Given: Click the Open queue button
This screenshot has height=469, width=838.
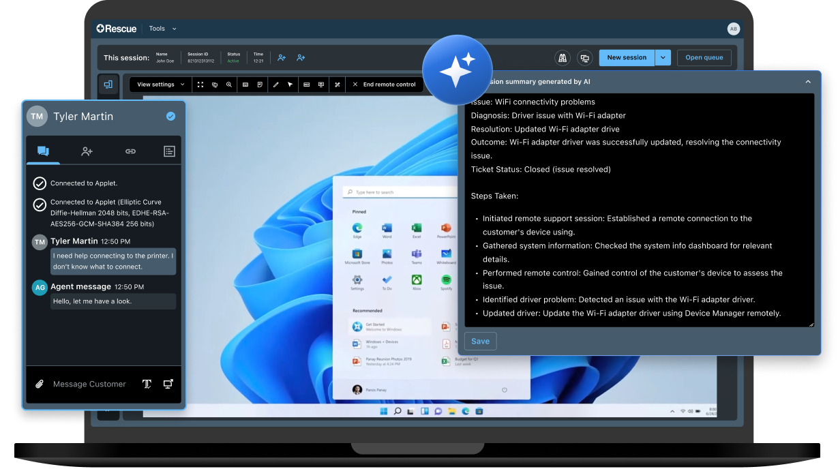Looking at the screenshot, I should (x=704, y=57).
